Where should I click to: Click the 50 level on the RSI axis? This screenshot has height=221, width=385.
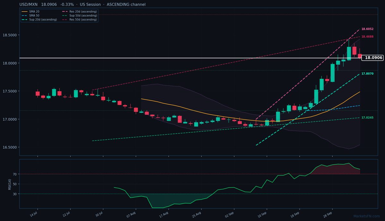(15, 184)
